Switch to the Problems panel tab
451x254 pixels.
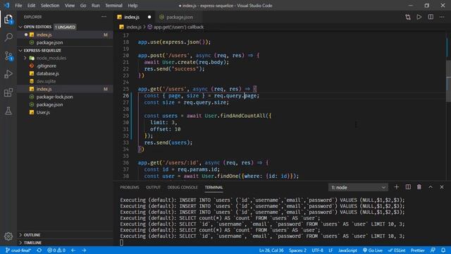(130, 187)
